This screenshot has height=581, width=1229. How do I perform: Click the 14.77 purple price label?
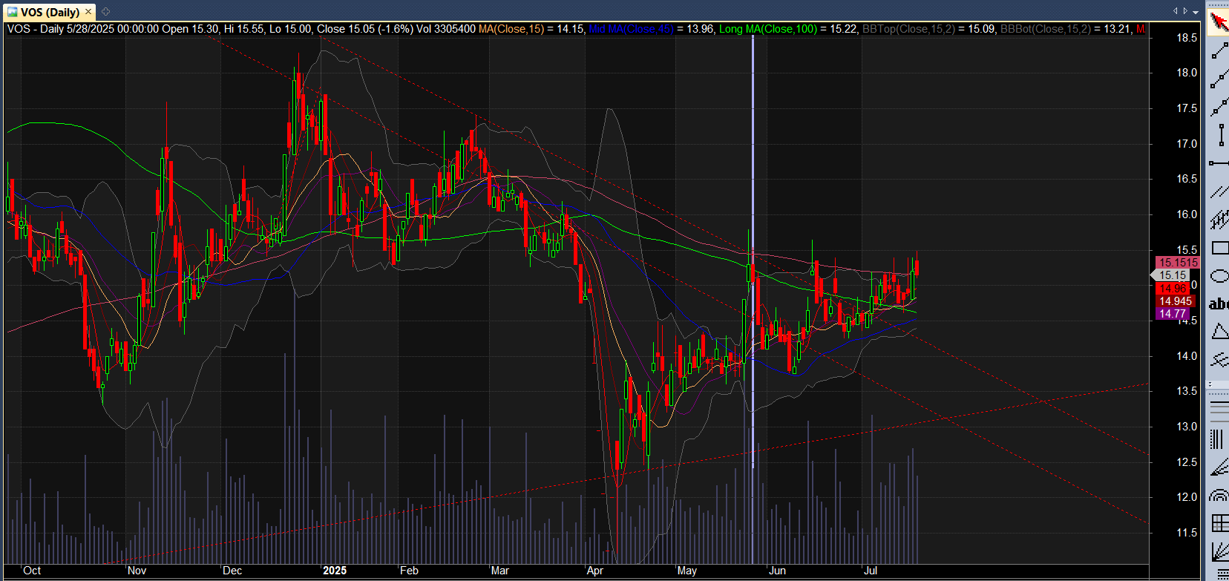[1173, 314]
